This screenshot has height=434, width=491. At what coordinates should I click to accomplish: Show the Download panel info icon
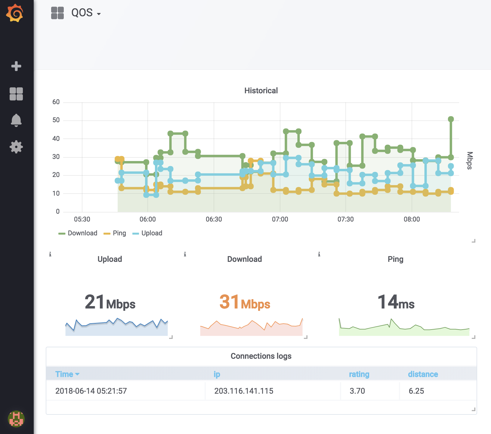click(185, 254)
